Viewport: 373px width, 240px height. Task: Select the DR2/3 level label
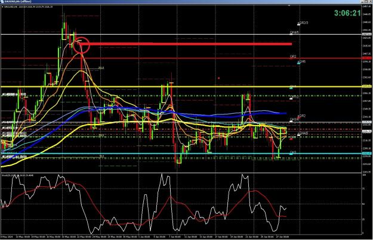[x=303, y=23]
